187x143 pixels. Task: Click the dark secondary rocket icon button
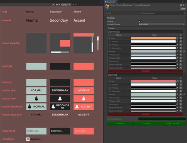click(x=60, y=98)
